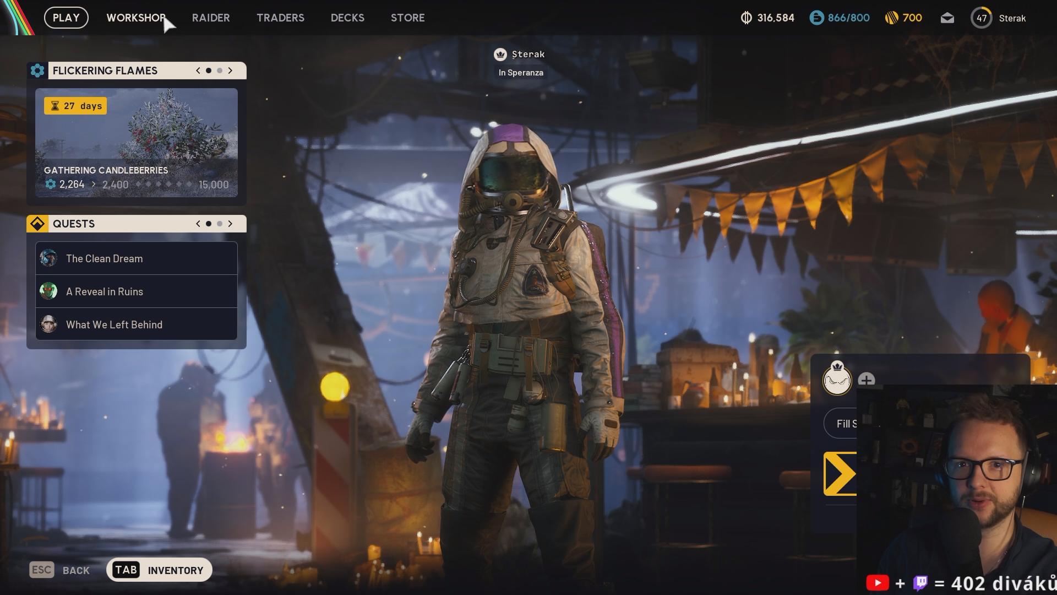Go to next Quests page arrow
The width and height of the screenshot is (1057, 595).
coord(230,224)
